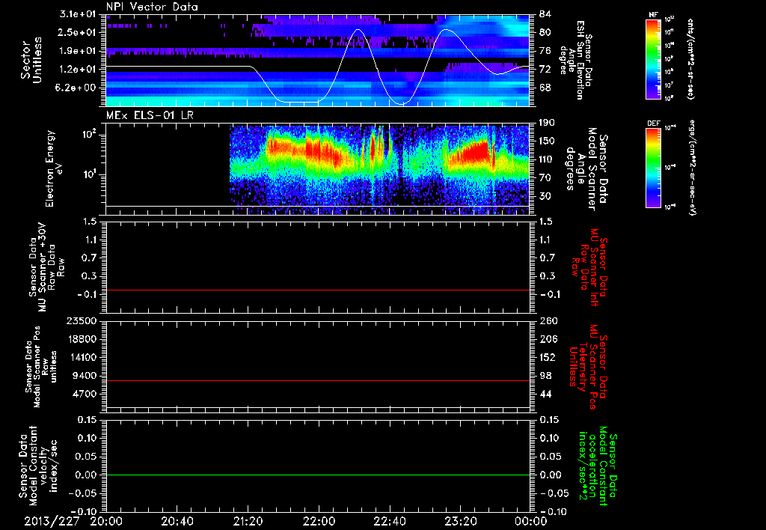Click the "6.2e+00" sector tick value
The height and width of the screenshot is (530, 766).
[x=77, y=88]
